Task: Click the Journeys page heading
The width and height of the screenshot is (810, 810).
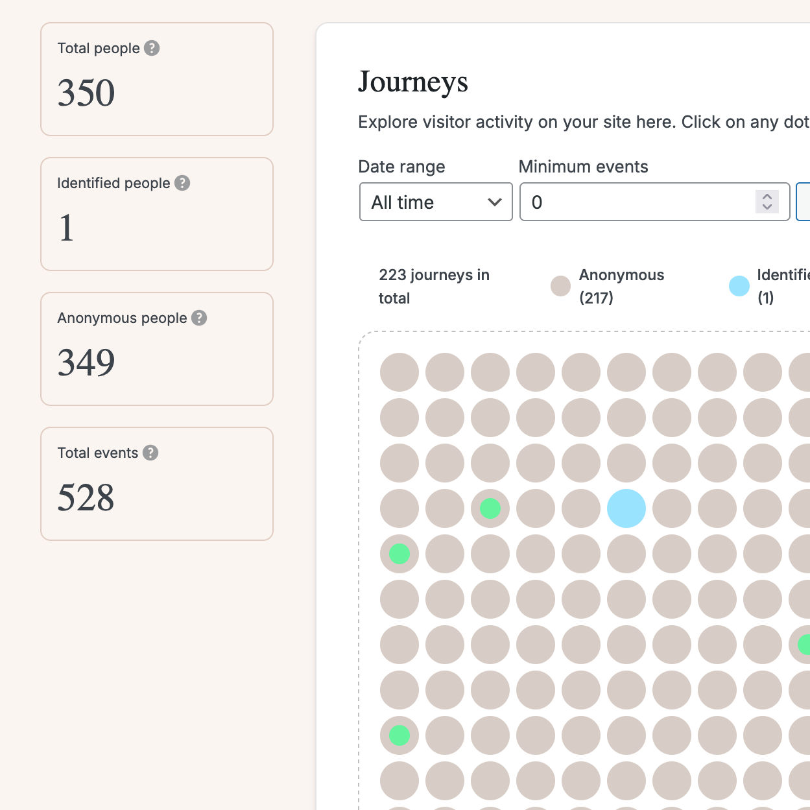Action: pos(413,82)
